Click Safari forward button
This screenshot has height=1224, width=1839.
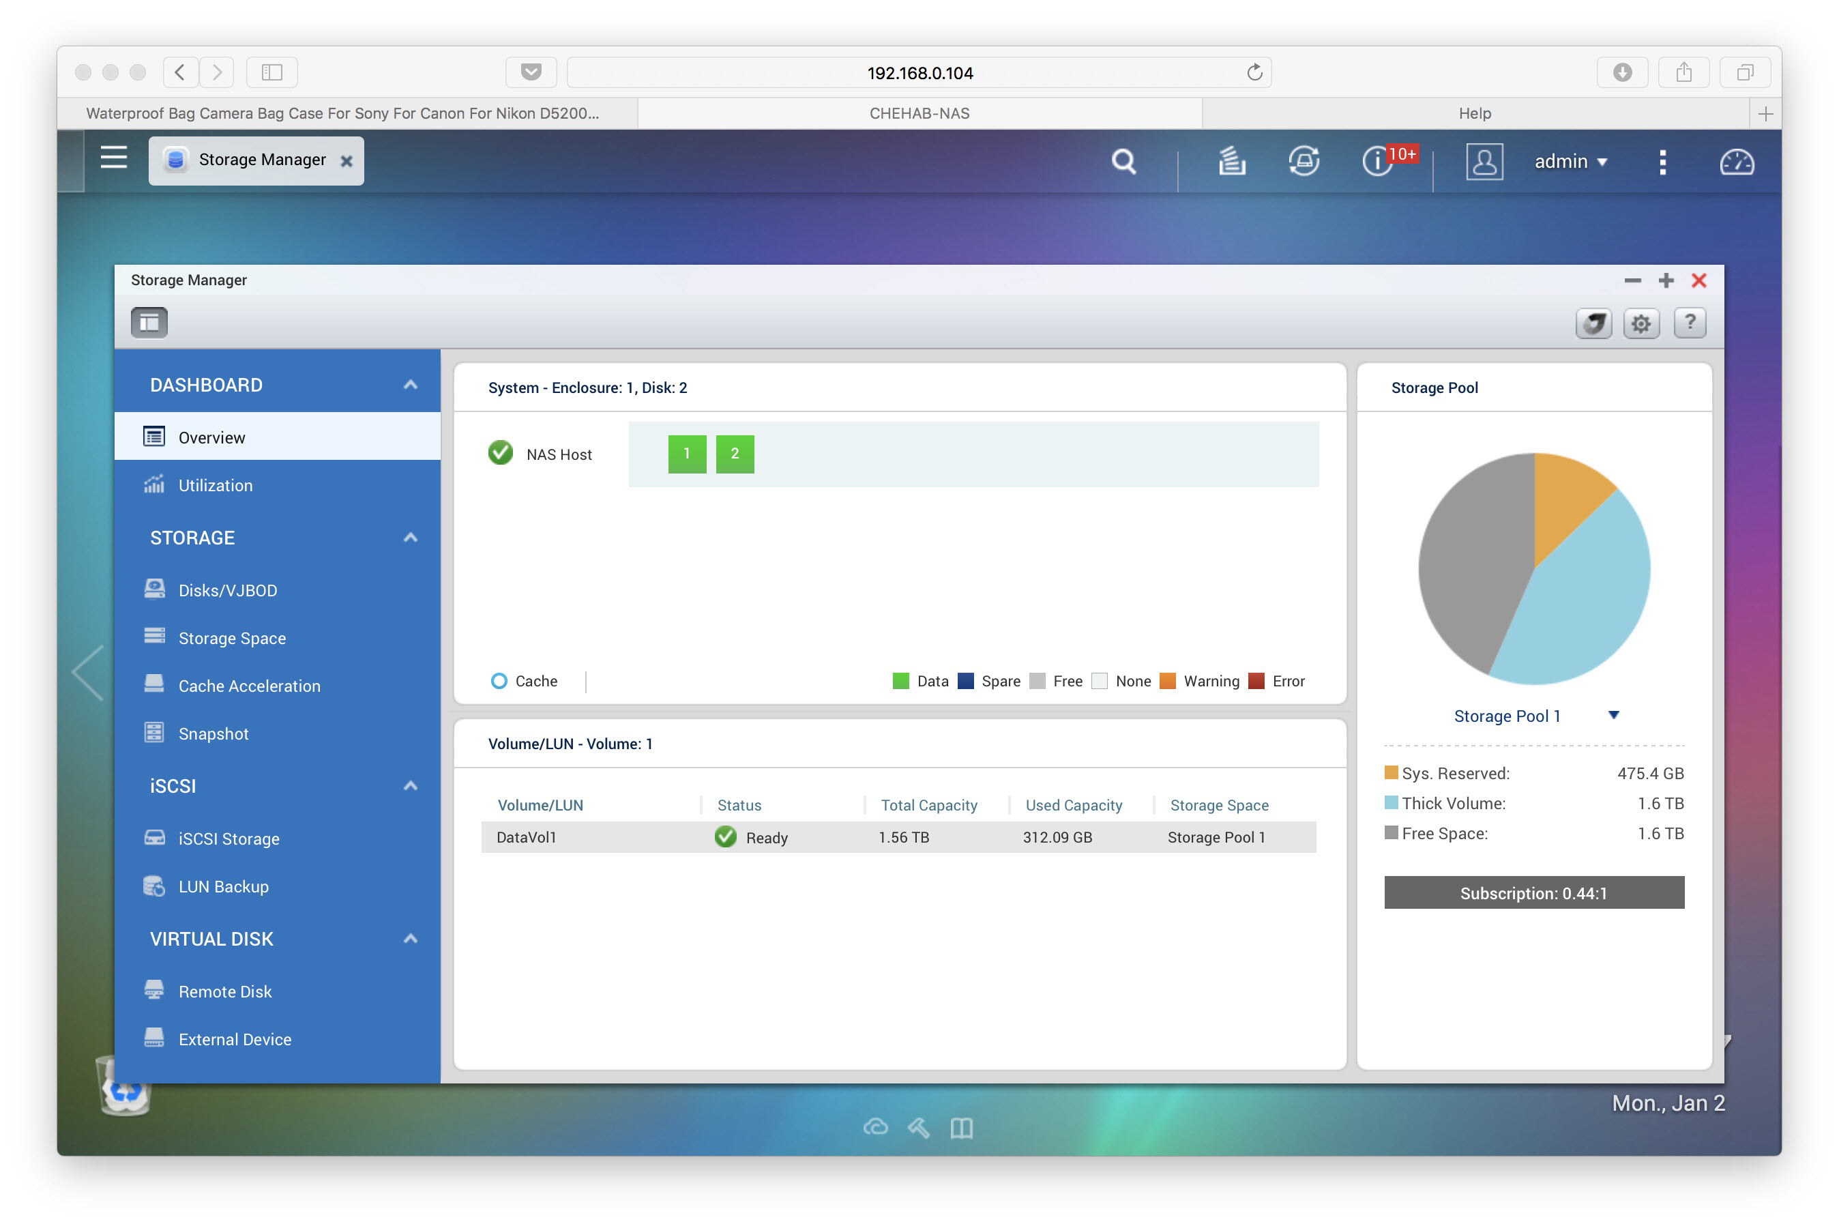(x=216, y=72)
